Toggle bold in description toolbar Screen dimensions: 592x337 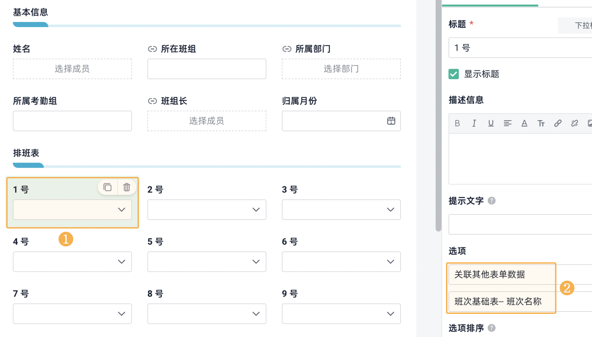coord(457,123)
